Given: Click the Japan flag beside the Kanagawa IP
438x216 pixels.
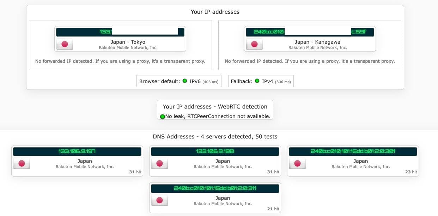Looking at the screenshot, I should point(254,44).
